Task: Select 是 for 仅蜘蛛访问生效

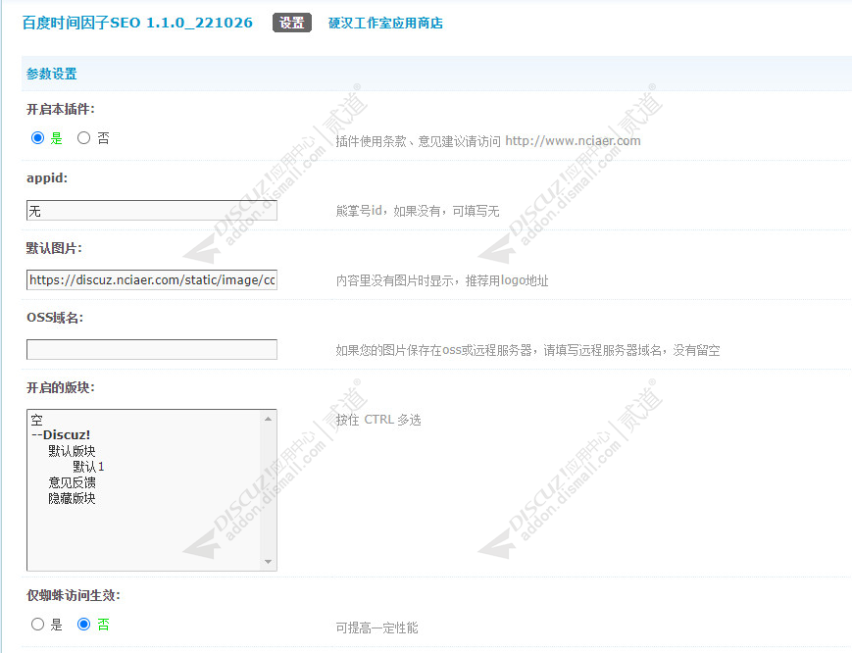Action: click(x=37, y=625)
